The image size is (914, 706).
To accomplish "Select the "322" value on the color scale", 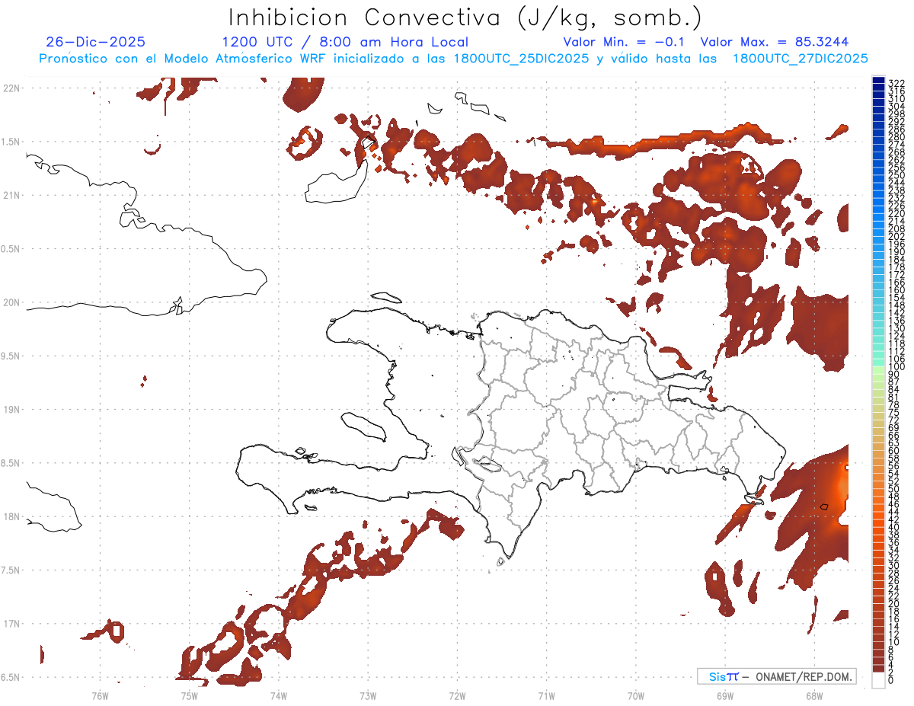I will click(x=896, y=83).
